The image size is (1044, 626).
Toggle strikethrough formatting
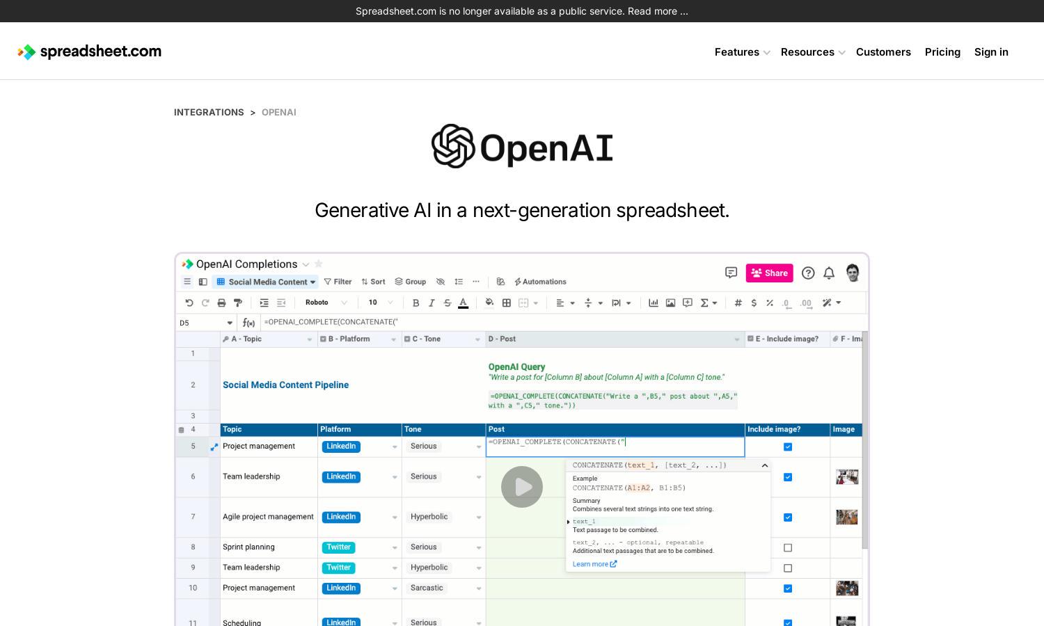[x=448, y=303]
